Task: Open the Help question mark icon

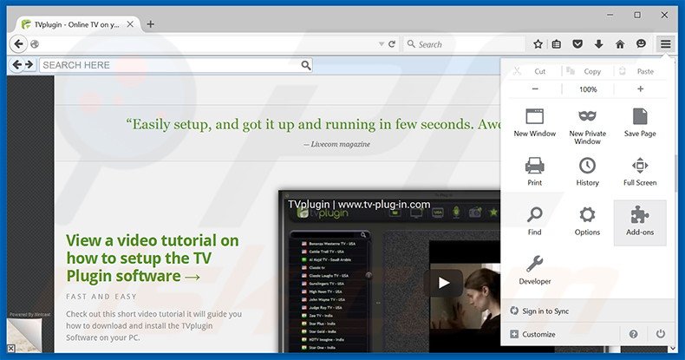Action: [634, 334]
